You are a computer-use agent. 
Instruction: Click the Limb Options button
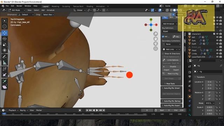[x=171, y=60]
